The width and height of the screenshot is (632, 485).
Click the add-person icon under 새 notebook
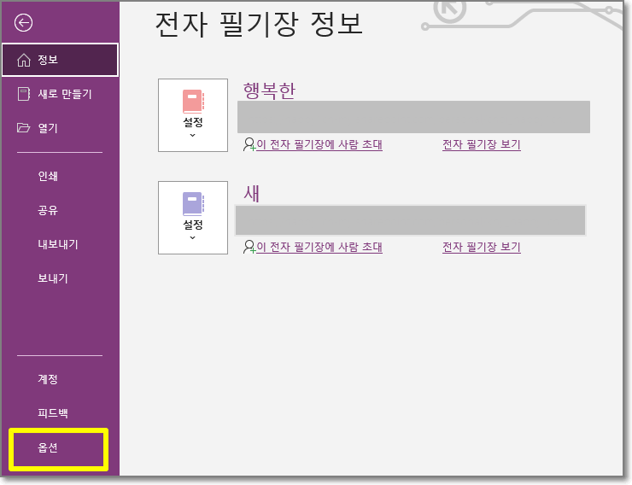tap(249, 247)
